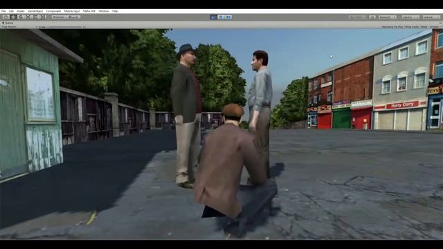The width and height of the screenshot is (443, 249).
Task: Toggle the Center pivot mode button
Action: (x=59, y=17)
